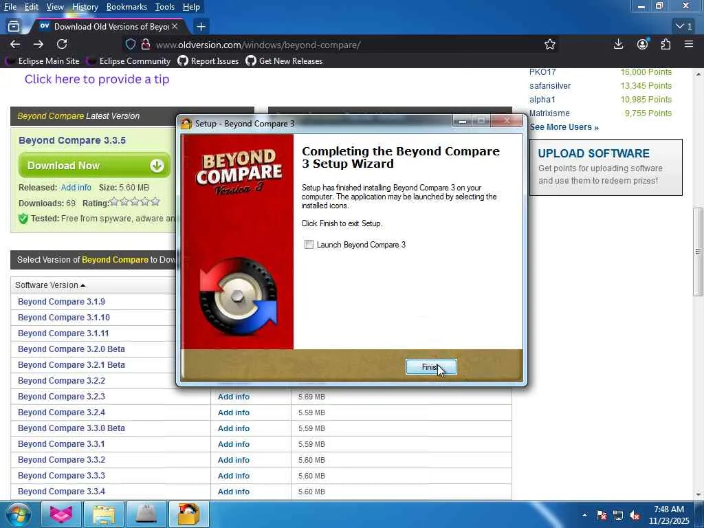The height and width of the screenshot is (528, 704).
Task: Open Beyond Compare 3.1.11 link
Action: 63,333
